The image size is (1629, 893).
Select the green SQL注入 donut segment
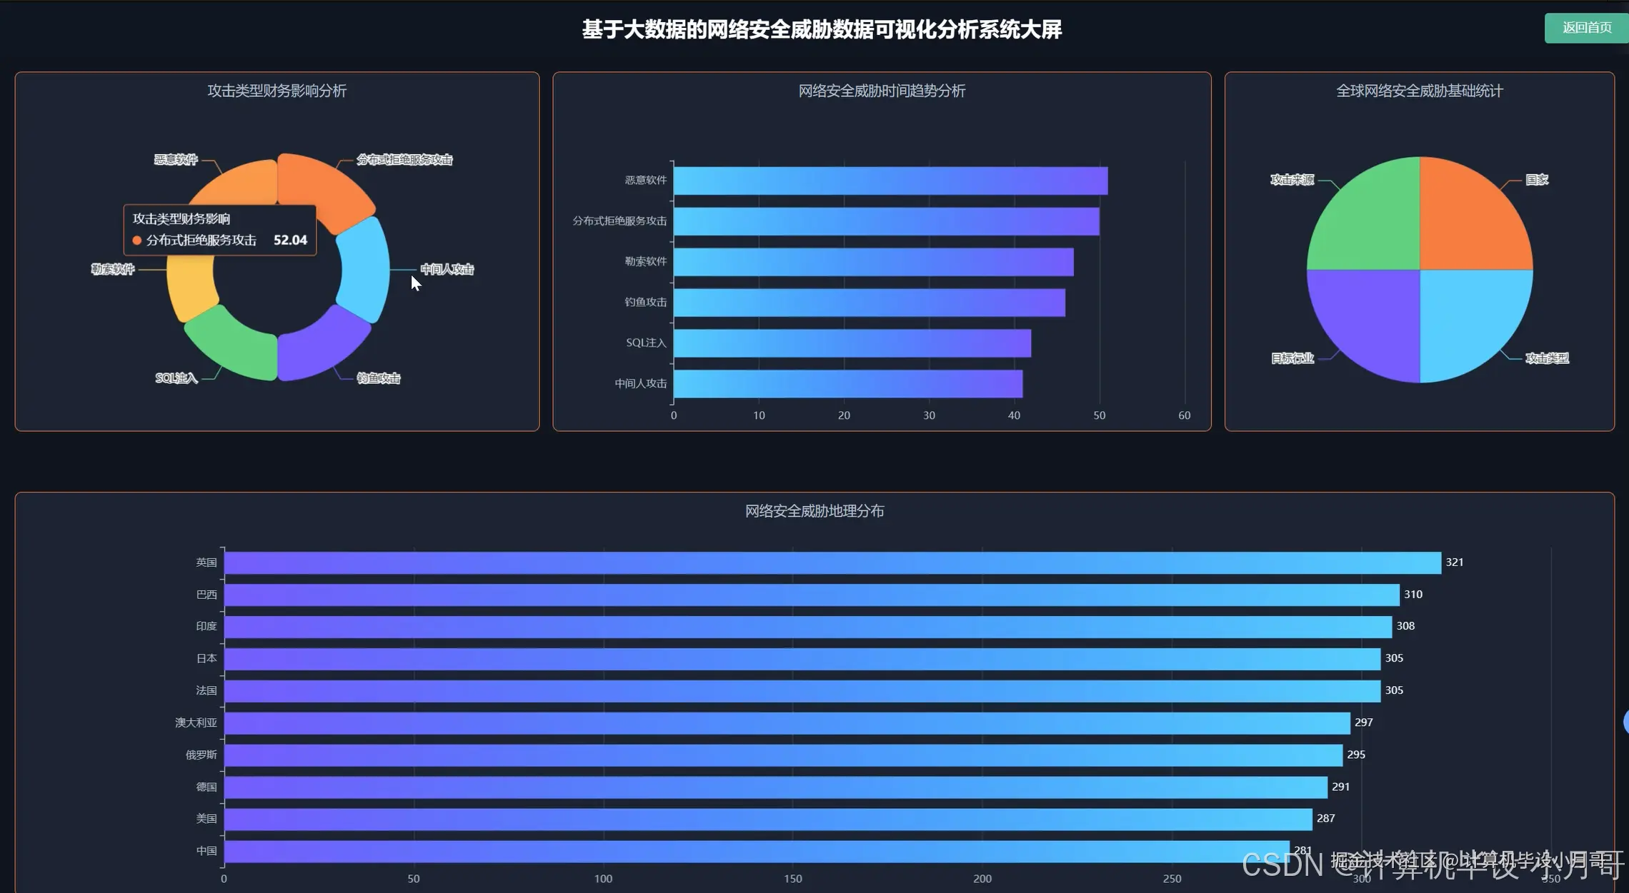click(232, 345)
